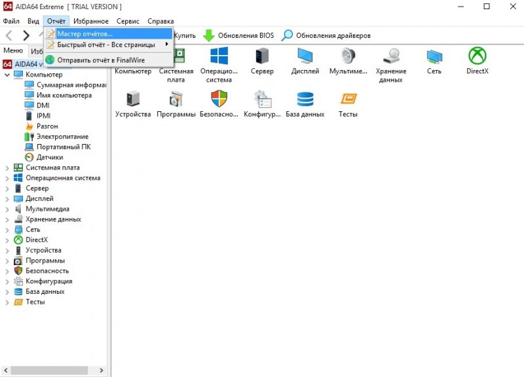Image resolution: width=524 pixels, height=377 pixels.
Task: Open the Безопасность shield icon in main pane
Action: pos(219,99)
